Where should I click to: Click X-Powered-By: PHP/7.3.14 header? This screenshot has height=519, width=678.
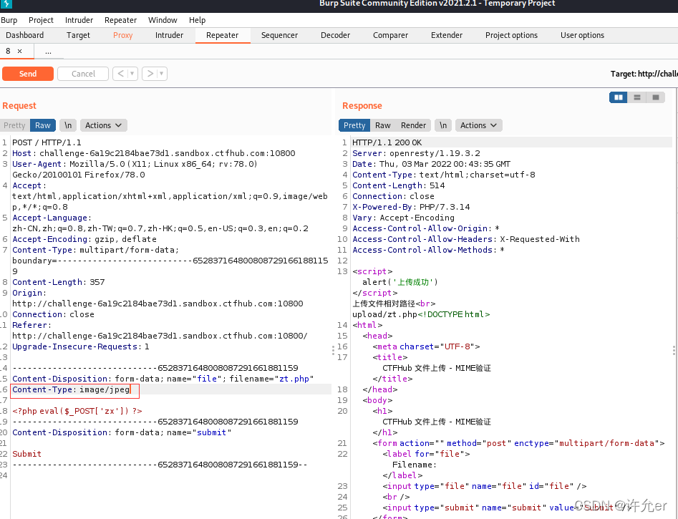pyautogui.click(x=411, y=207)
